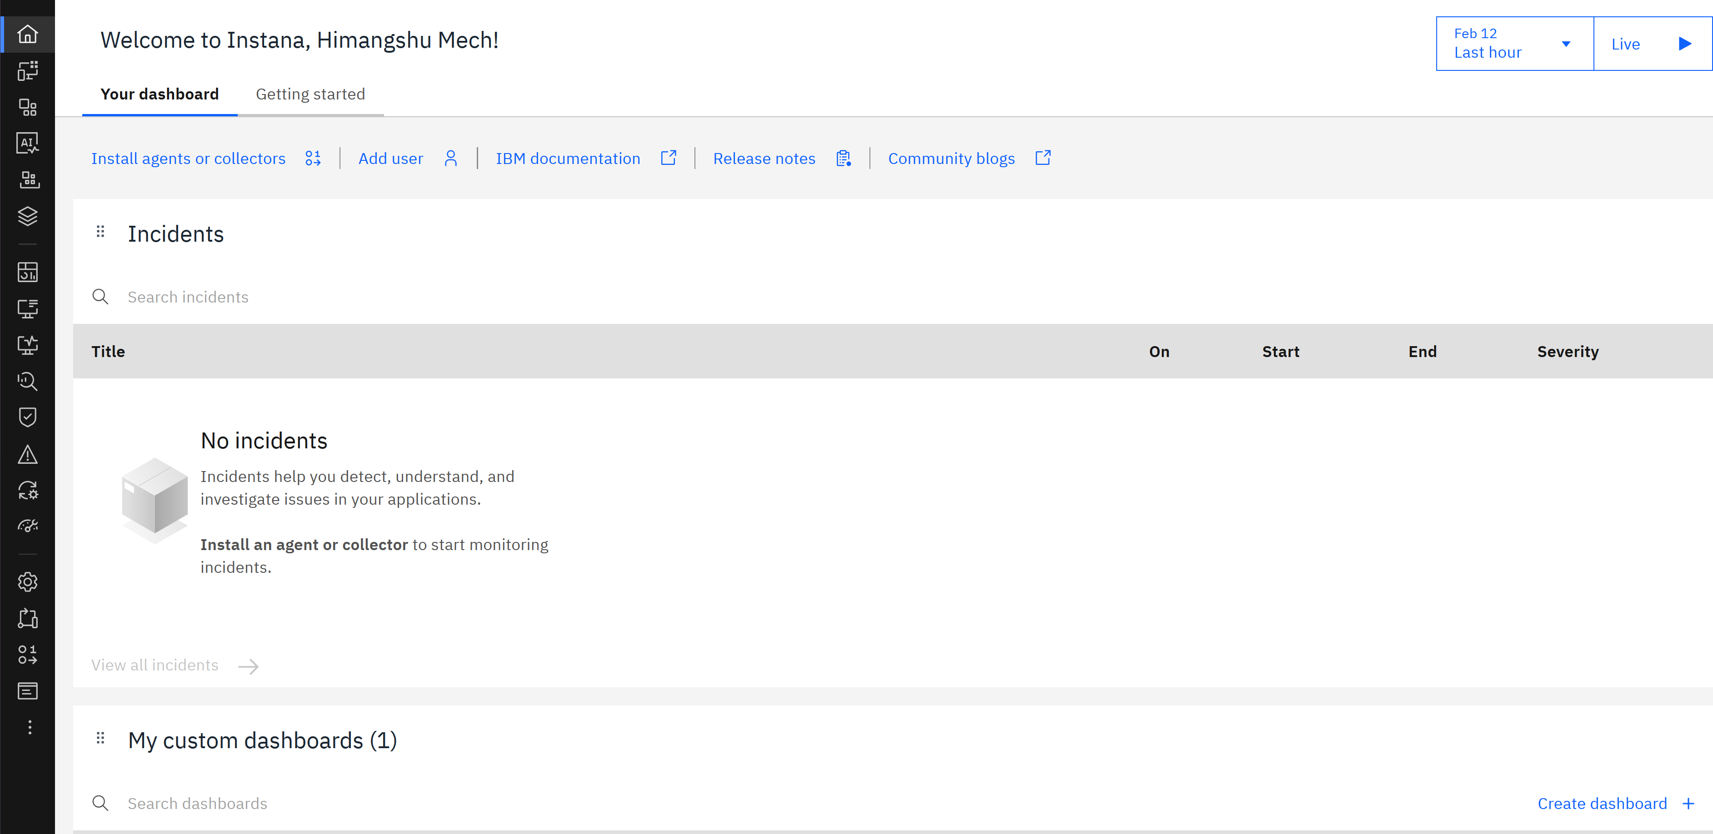Viewport: 1713px width, 834px height.
Task: Click the On column header
Action: point(1159,352)
